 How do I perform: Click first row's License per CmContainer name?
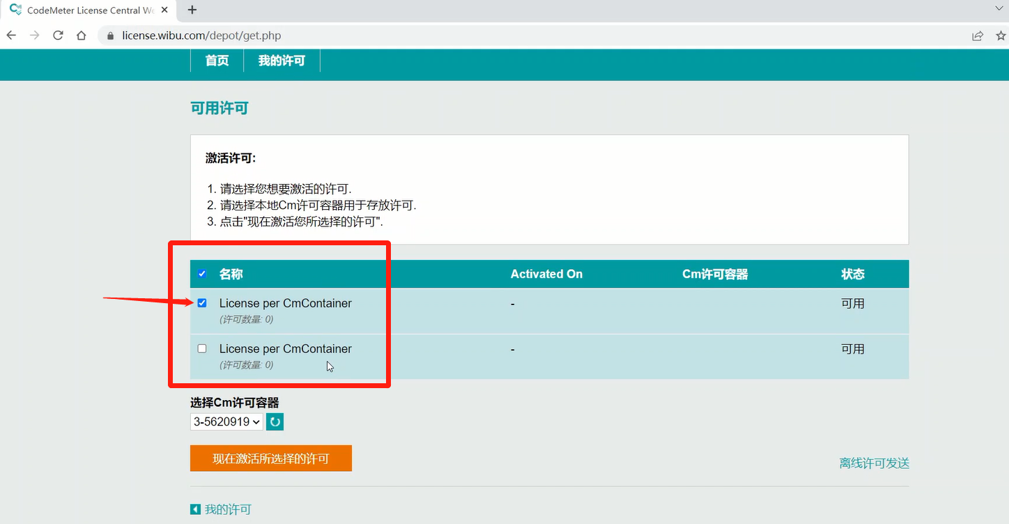[286, 303]
